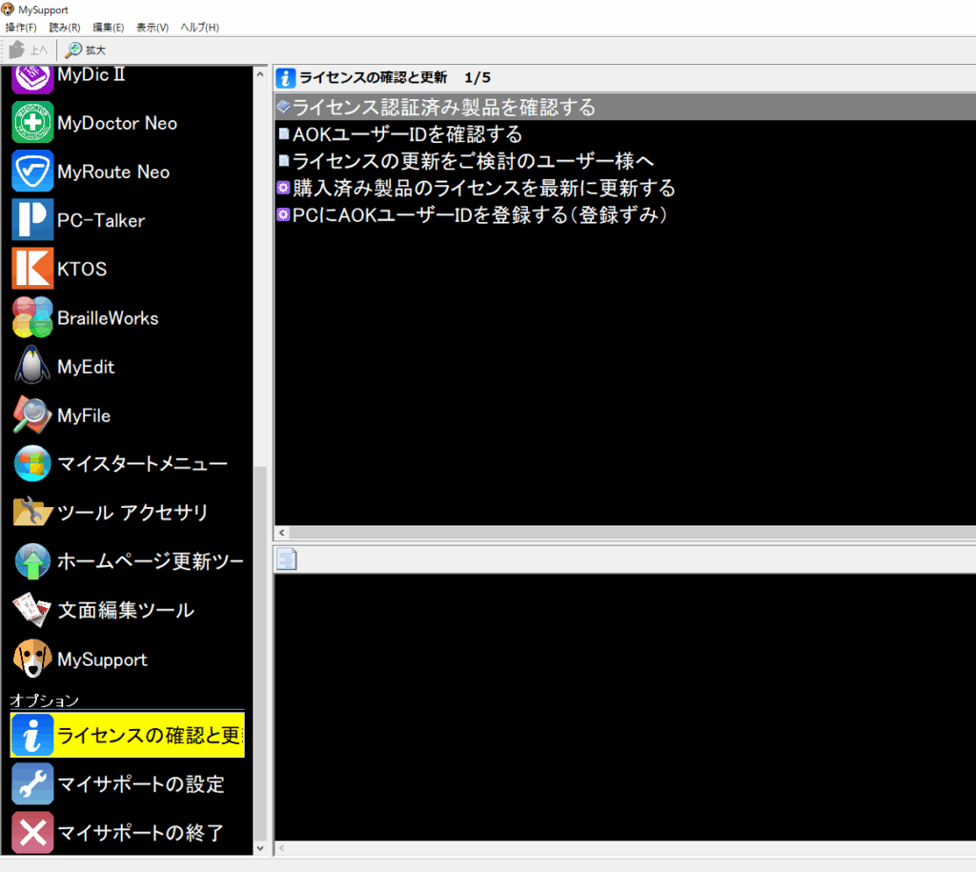Click the document icon in lower pane header

pos(286,558)
